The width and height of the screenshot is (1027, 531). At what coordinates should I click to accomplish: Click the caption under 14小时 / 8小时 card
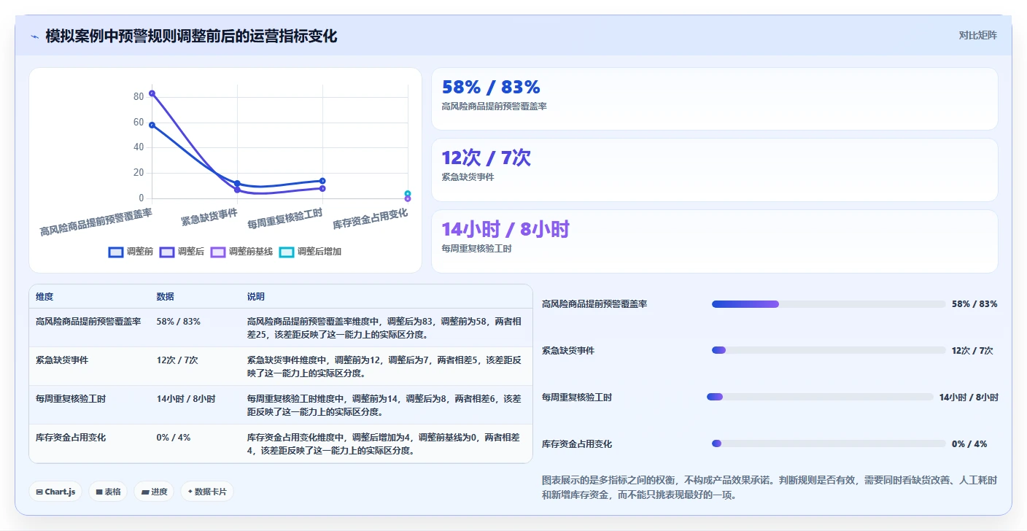(x=476, y=249)
